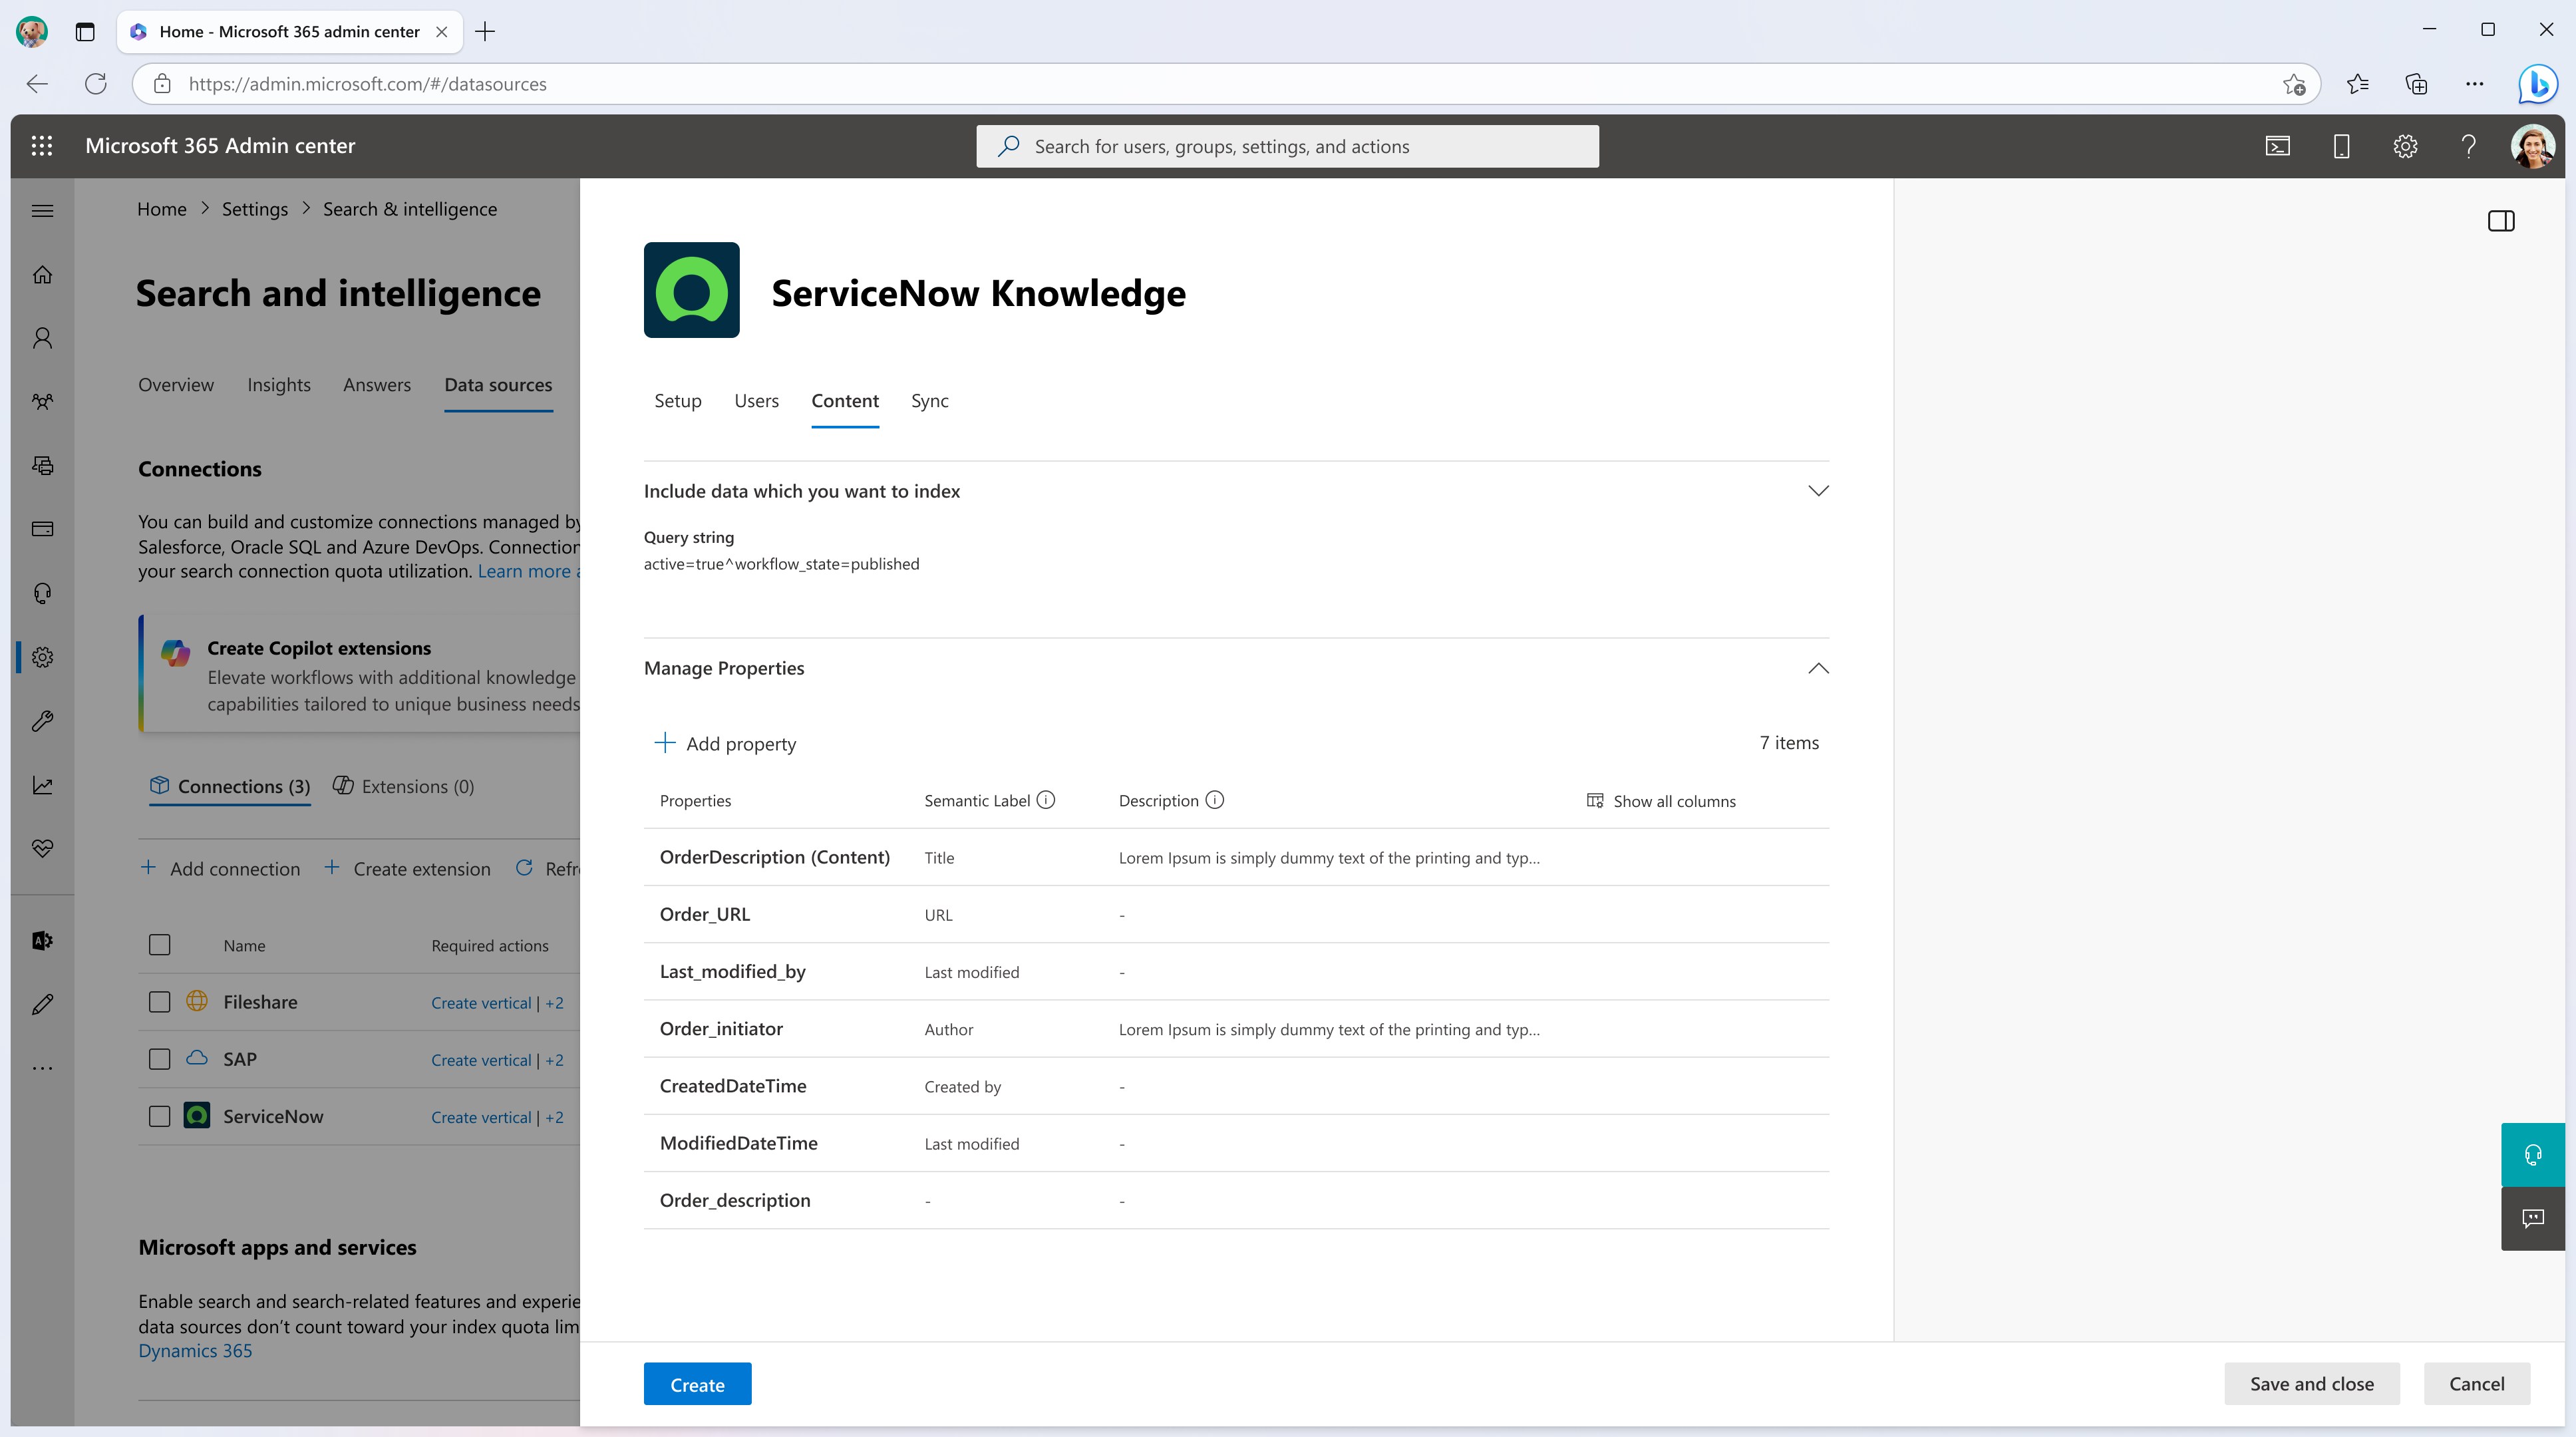Click Show all columns dropdown option
The width and height of the screenshot is (2576, 1437).
[1659, 800]
